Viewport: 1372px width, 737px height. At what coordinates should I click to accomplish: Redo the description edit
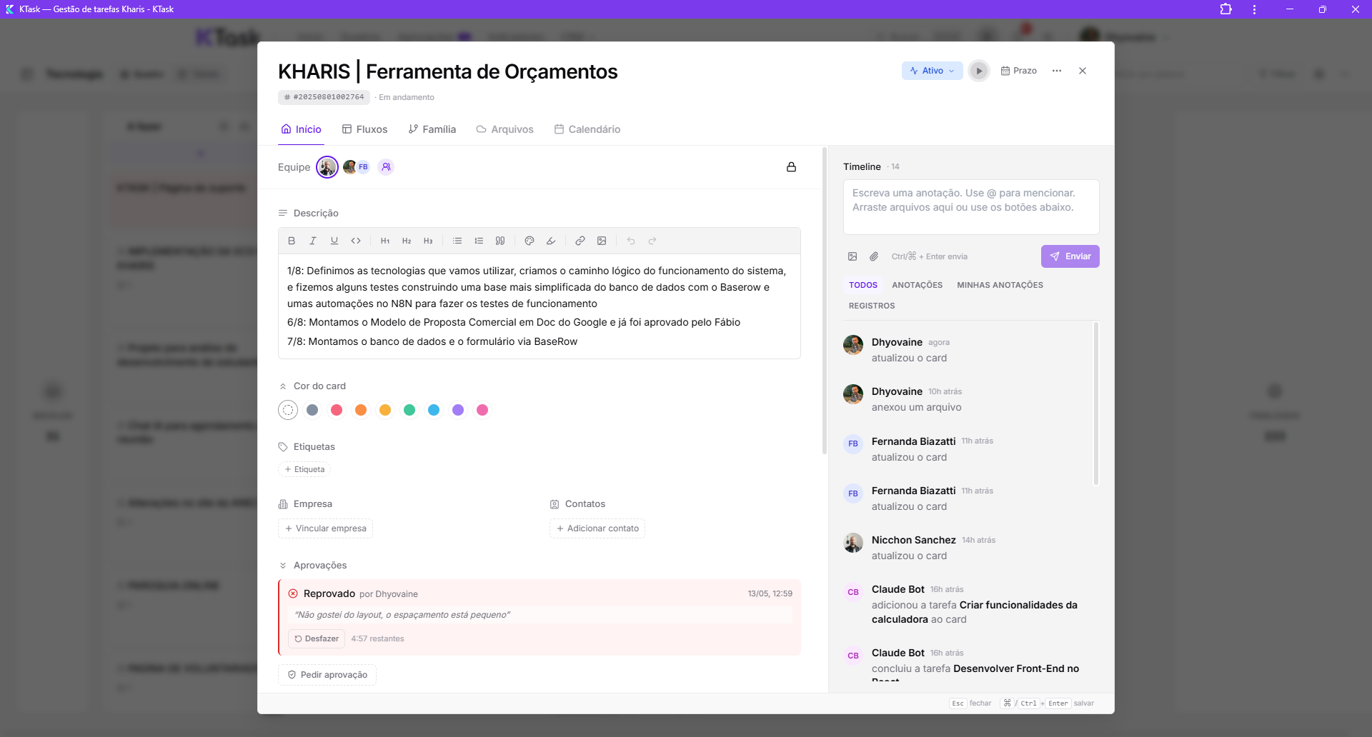[x=652, y=241]
